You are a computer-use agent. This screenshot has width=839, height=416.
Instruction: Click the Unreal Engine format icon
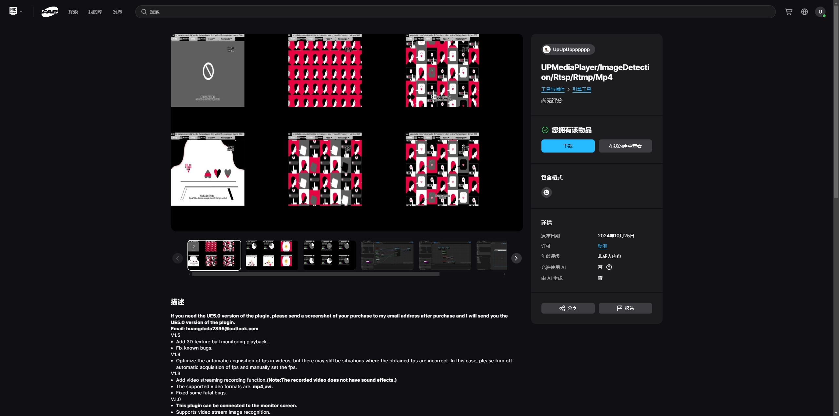click(x=546, y=192)
